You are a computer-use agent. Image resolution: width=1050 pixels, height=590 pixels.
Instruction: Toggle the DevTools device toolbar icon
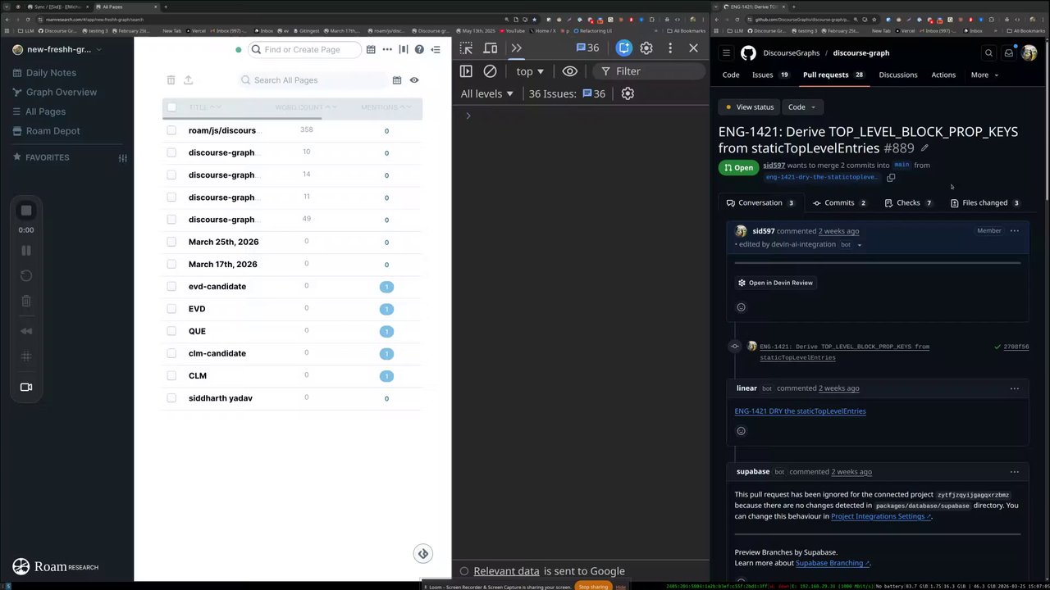[x=491, y=48]
